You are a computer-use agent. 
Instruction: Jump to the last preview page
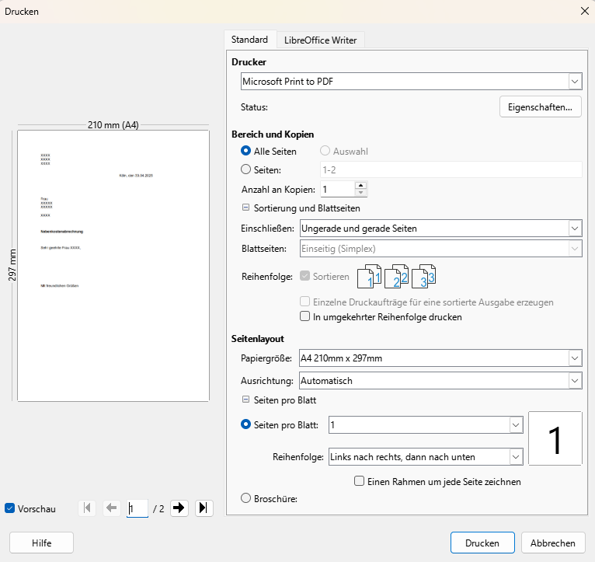point(204,508)
